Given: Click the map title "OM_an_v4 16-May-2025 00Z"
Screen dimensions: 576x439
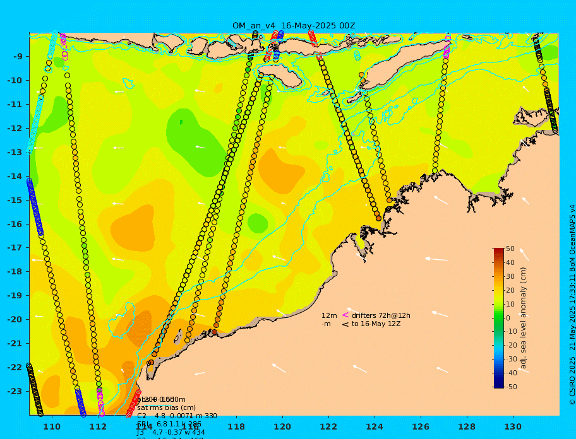Looking at the screenshot, I should (x=294, y=26).
